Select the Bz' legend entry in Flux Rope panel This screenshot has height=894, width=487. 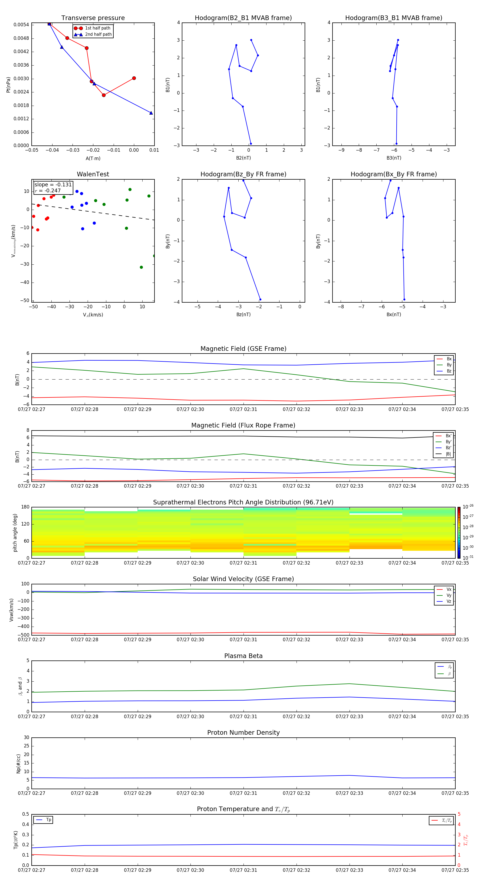[x=443, y=448]
